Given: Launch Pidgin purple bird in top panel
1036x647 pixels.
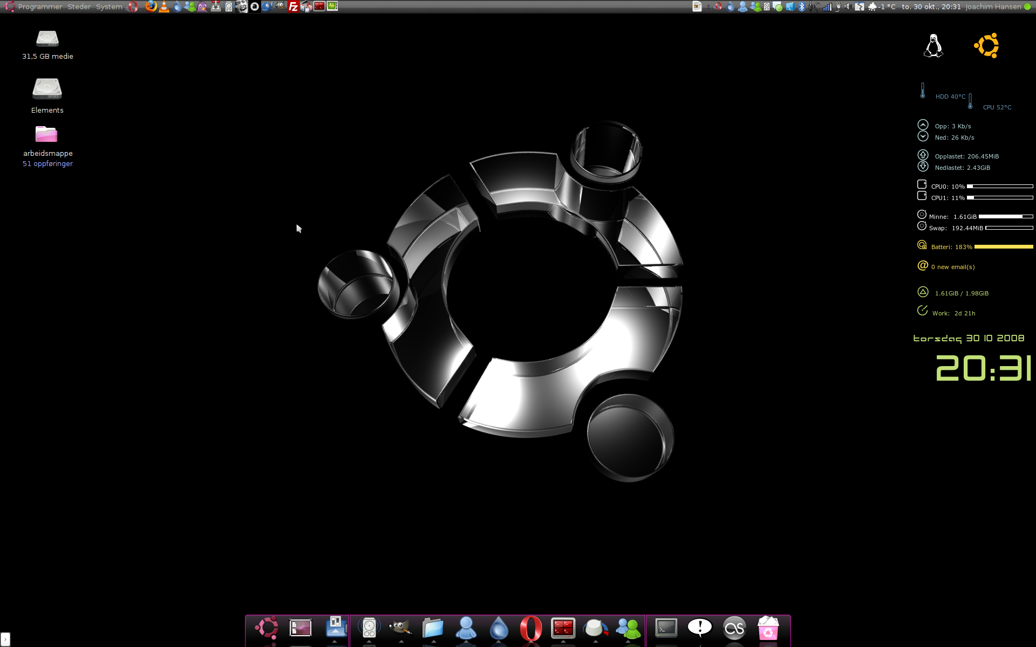Looking at the screenshot, I should coord(202,6).
